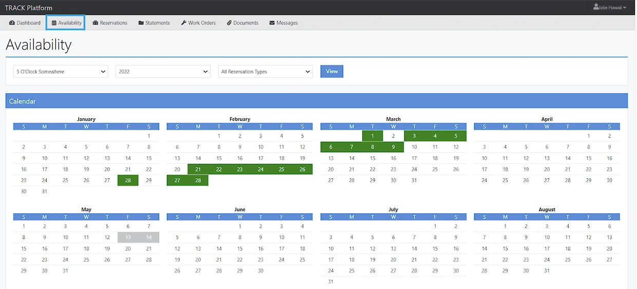Click the Messages envelope icon
The image size is (637, 289).
pos(272,23)
